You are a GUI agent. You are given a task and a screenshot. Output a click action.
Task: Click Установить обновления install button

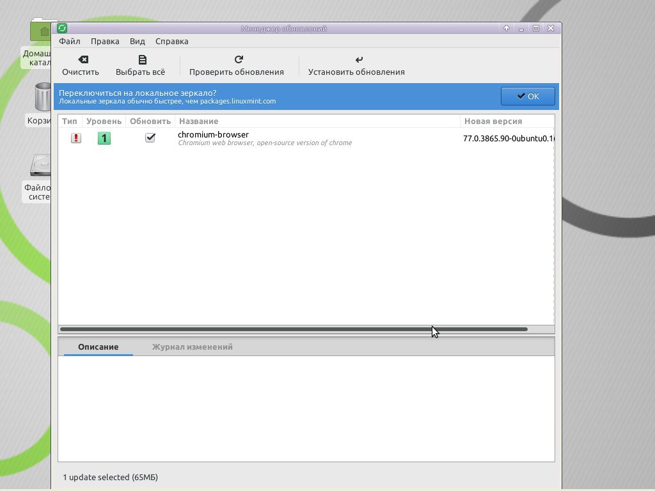click(356, 66)
